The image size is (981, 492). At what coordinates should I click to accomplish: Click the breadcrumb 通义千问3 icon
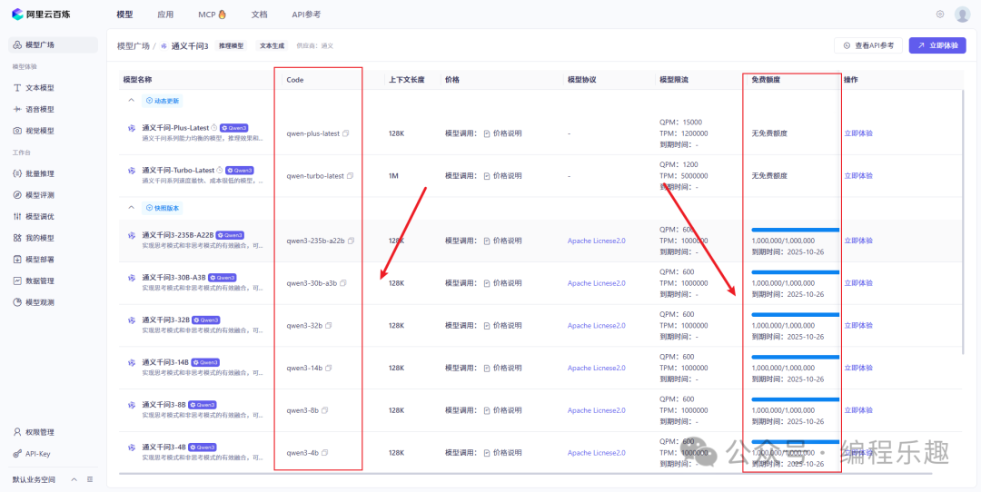(163, 46)
